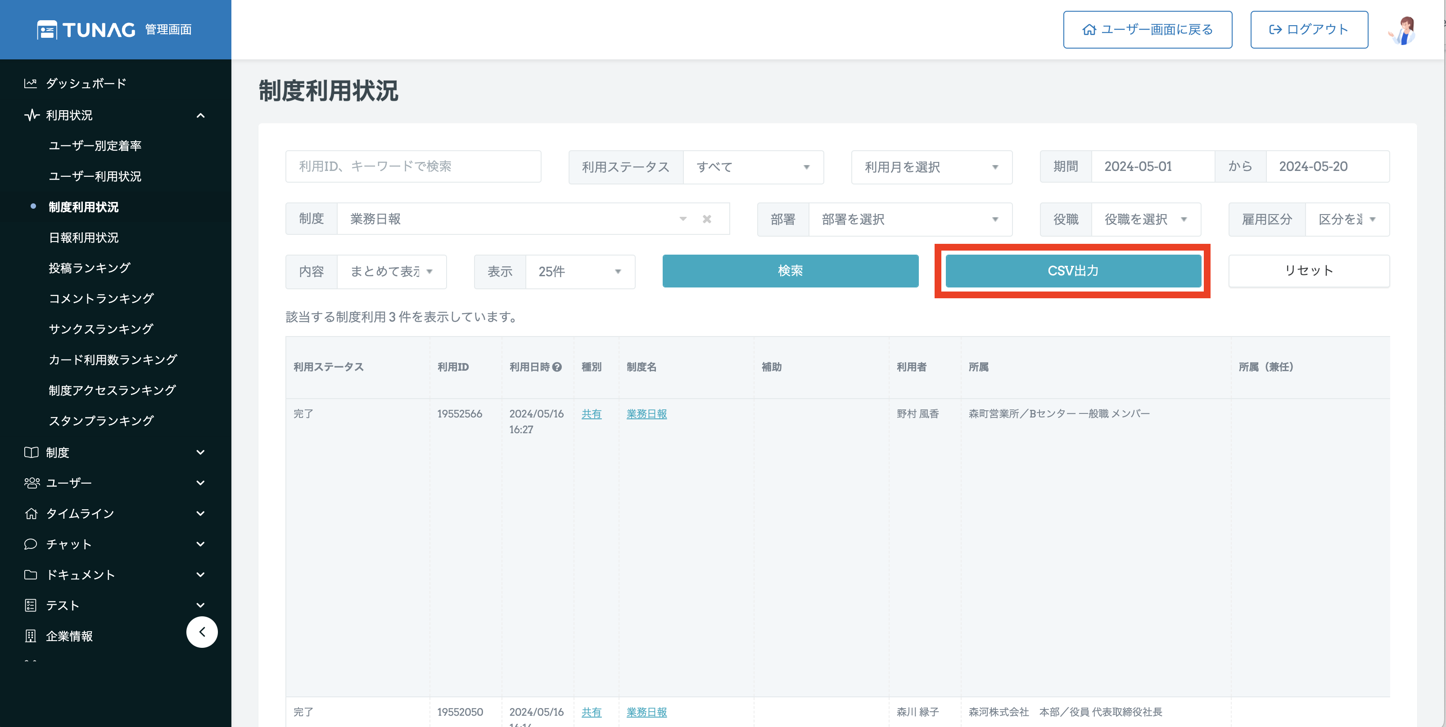Click the help icon next to 利用日時
The image size is (1446, 727).
pyautogui.click(x=557, y=367)
